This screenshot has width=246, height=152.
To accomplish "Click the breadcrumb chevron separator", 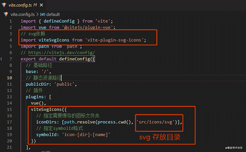I will pos(37,14).
